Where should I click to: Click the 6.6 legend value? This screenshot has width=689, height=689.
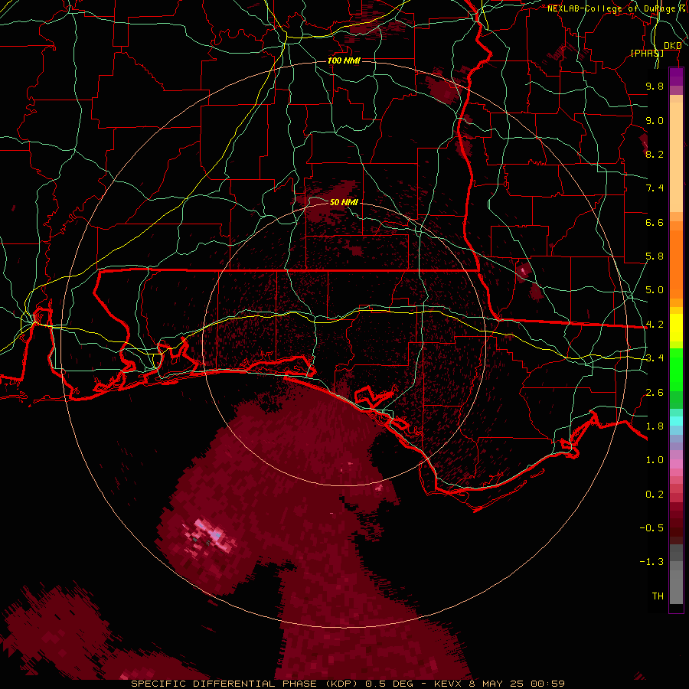[655, 222]
